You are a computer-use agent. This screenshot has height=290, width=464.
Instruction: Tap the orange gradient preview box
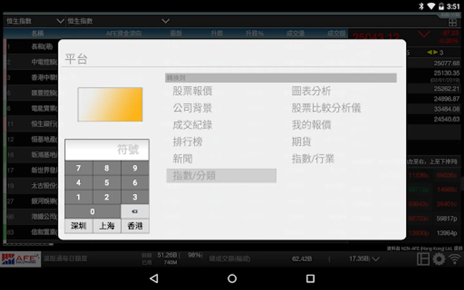click(110, 104)
